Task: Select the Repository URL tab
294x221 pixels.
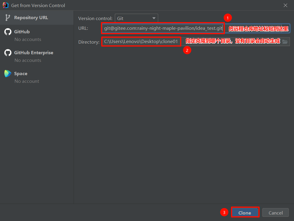Action: click(37, 18)
